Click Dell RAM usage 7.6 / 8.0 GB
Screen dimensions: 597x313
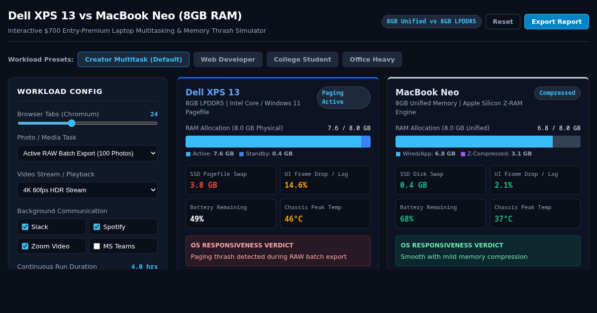click(349, 128)
